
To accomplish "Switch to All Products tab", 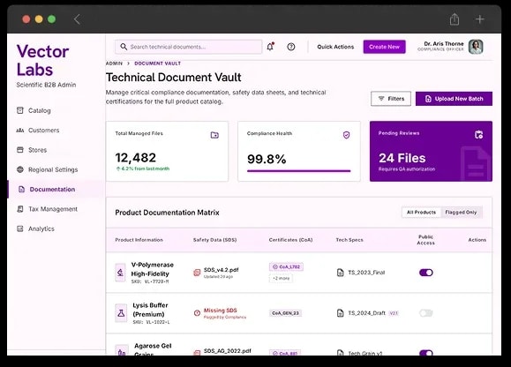I will point(421,213).
